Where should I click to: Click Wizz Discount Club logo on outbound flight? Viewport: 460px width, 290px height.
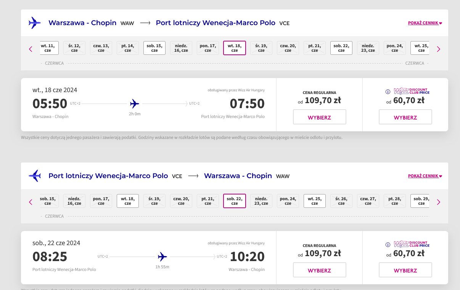pos(412,91)
